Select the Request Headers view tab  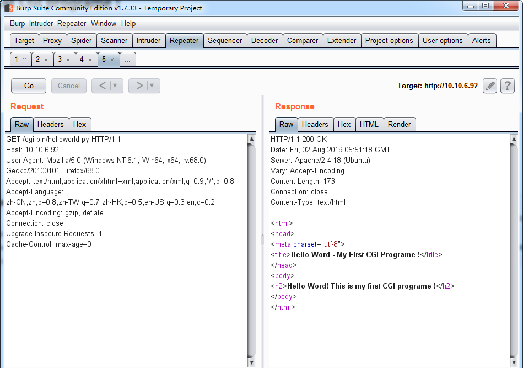tap(51, 125)
